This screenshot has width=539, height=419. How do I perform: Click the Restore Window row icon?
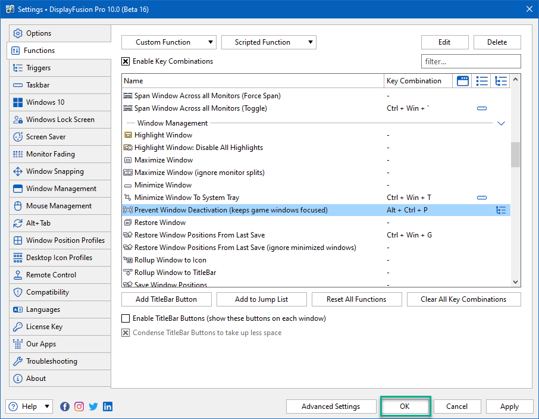point(128,223)
